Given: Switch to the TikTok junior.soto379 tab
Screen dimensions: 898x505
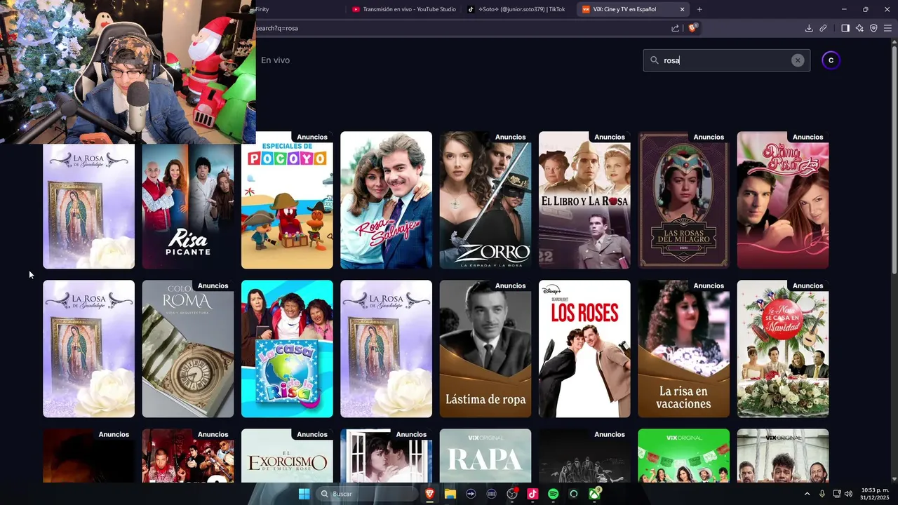Looking at the screenshot, I should tap(516, 9).
